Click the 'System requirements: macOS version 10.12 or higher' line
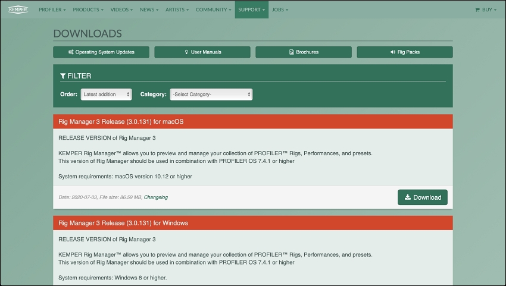 125,177
